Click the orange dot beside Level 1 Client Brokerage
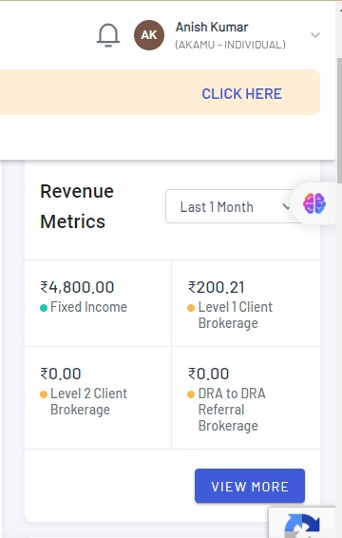The width and height of the screenshot is (342, 538). tap(191, 308)
